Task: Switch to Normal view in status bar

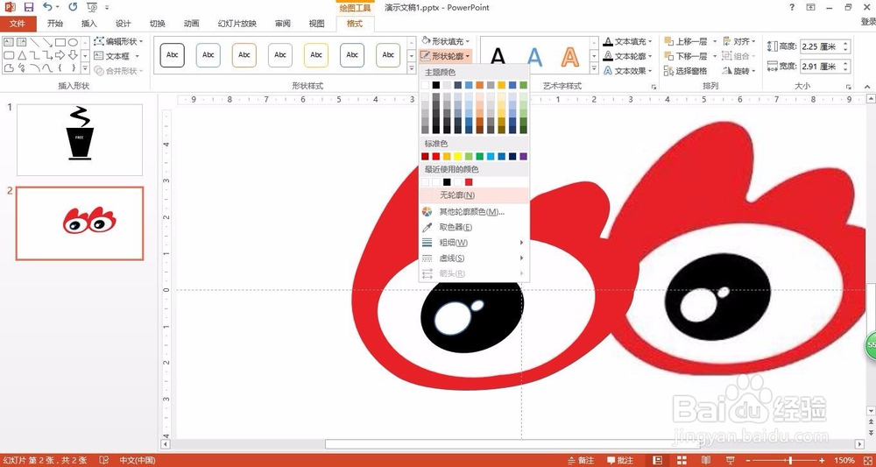Action: [658, 460]
